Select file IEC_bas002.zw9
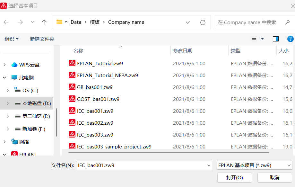295x187 pixels. [x=95, y=123]
